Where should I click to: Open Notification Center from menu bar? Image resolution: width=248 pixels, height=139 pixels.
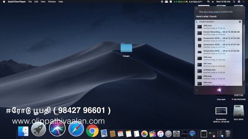(x=244, y=2)
